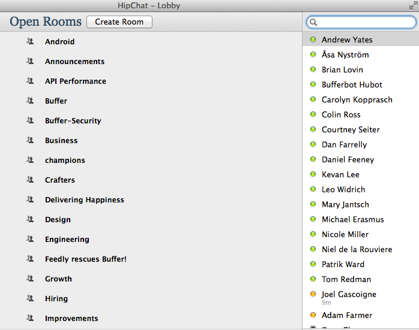
Task: Click the room icon beside Feedly rescues Buffer!
Action: pyautogui.click(x=30, y=259)
